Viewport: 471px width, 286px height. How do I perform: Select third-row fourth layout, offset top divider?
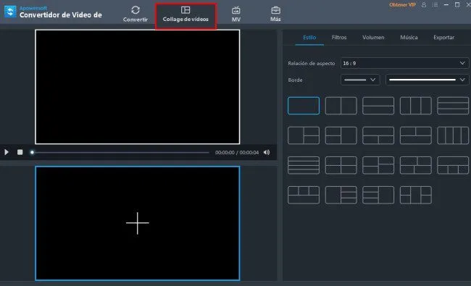point(416,165)
